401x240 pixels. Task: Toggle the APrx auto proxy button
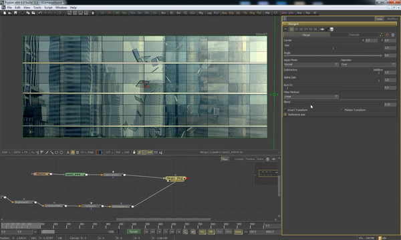click(229, 231)
